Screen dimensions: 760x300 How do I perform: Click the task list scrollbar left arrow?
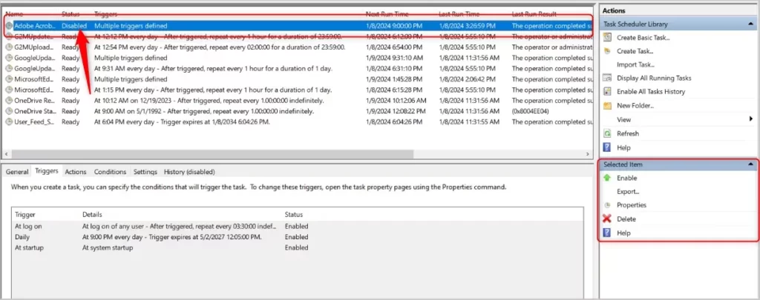(6, 154)
